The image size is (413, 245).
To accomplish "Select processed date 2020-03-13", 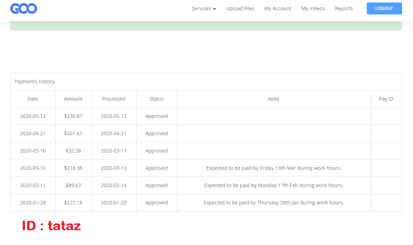I will coord(114,168).
